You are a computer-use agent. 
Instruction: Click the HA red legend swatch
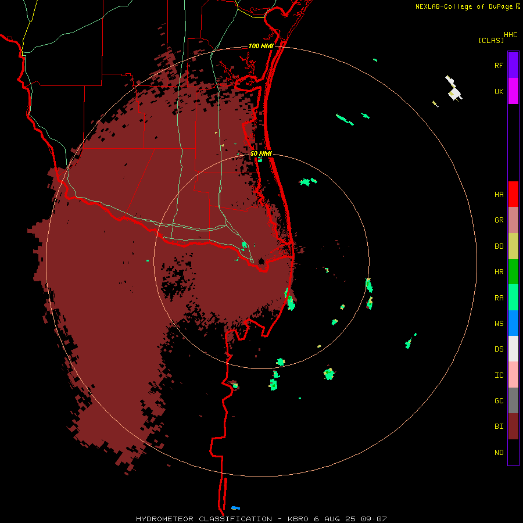pyautogui.click(x=513, y=194)
